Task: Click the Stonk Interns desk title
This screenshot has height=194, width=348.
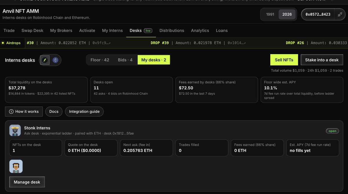Action: (x=37, y=128)
